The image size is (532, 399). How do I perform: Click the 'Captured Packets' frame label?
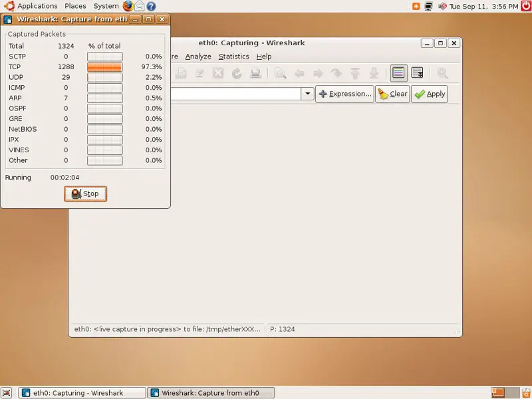pyautogui.click(x=37, y=34)
